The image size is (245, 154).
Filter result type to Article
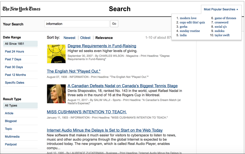(9, 113)
